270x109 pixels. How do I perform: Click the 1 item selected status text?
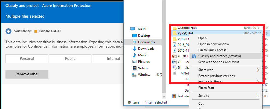click(156, 102)
